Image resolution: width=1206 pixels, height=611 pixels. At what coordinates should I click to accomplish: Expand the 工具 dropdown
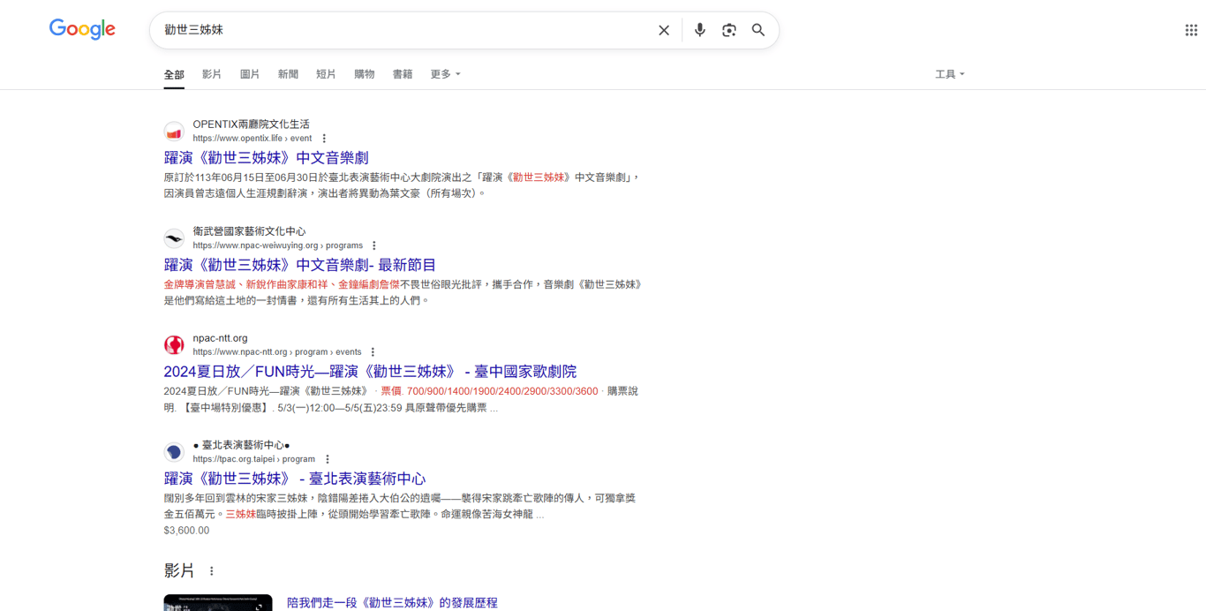click(950, 74)
